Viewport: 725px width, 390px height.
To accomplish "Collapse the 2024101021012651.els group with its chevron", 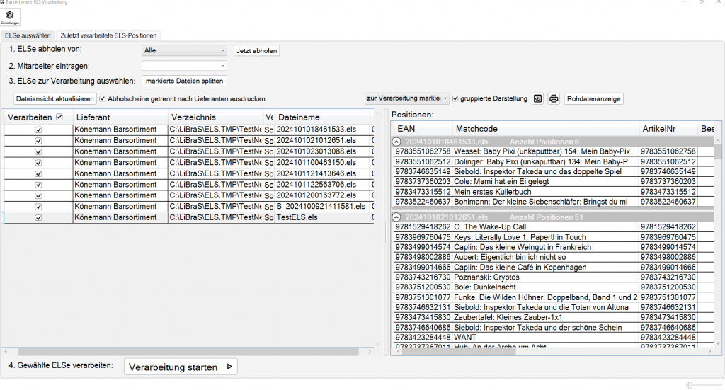I will [397, 217].
